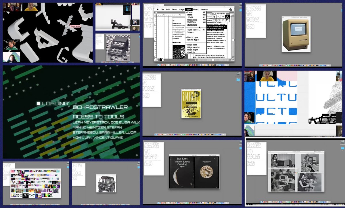Click the horizontal scrollbar thumb

(x=213, y=60)
